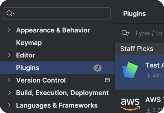Click the settings search magnifier icon

click(x=10, y=13)
